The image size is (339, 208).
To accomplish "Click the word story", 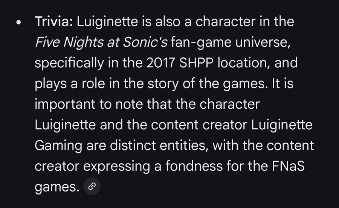I will click(x=163, y=84).
